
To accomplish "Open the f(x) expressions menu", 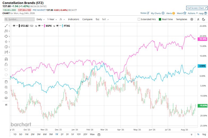I will pos(97,19).
